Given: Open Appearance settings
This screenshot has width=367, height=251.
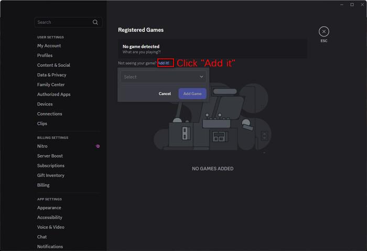Looking at the screenshot, I should (49, 208).
